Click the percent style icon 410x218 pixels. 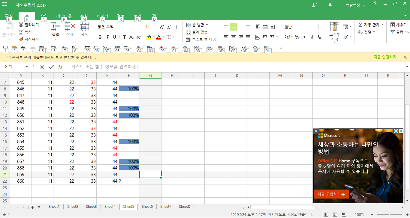point(297,37)
